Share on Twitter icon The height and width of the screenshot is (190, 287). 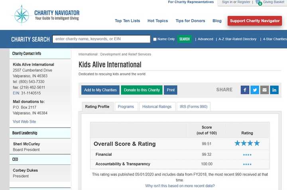point(255,90)
